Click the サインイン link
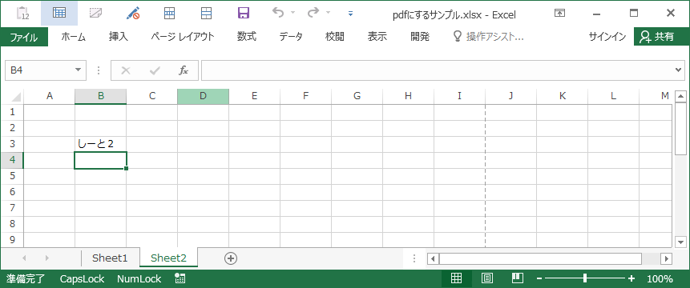This screenshot has width=690, height=288. tap(607, 37)
